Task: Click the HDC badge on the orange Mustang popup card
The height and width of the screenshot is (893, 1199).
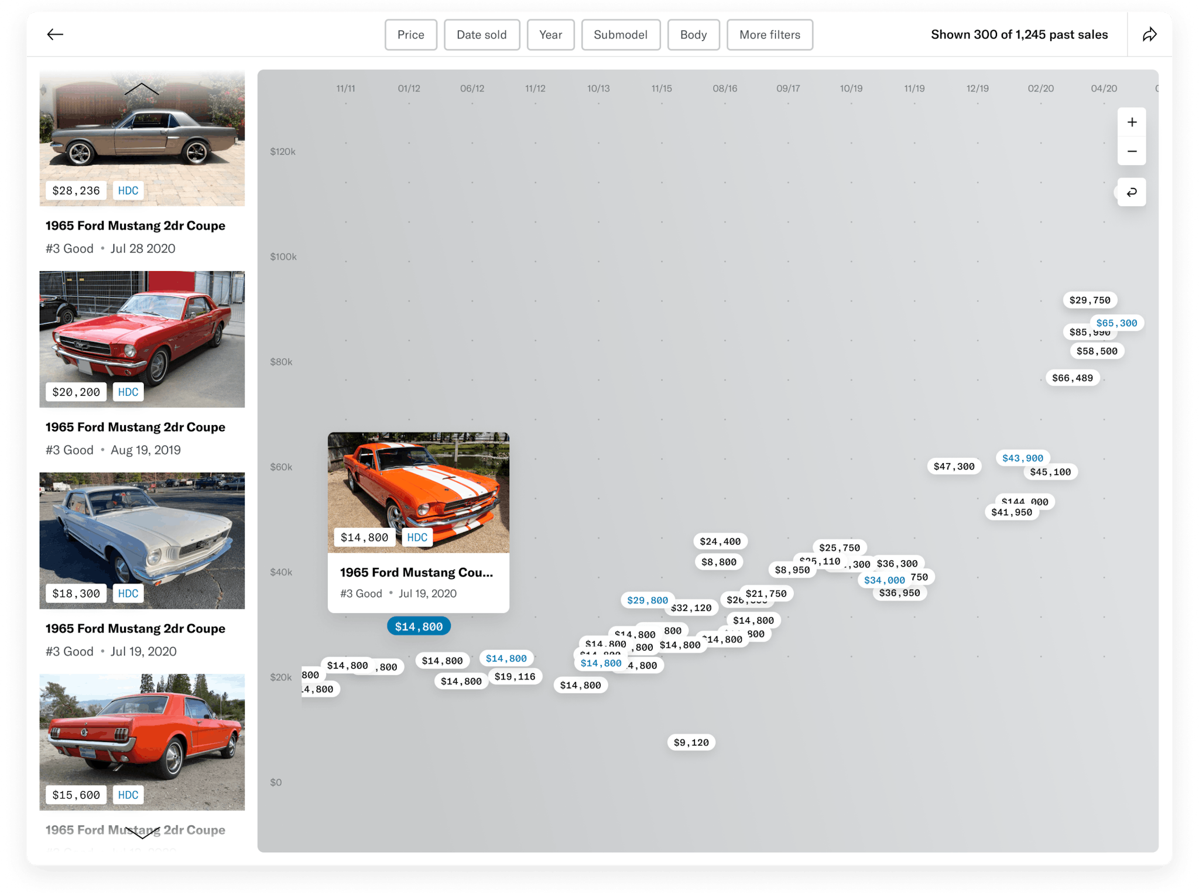Action: pos(417,537)
